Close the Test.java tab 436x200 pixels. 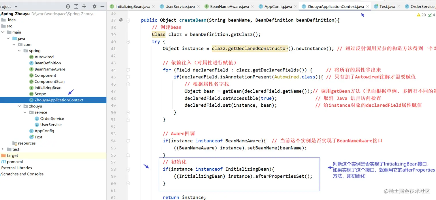coord(398,6)
